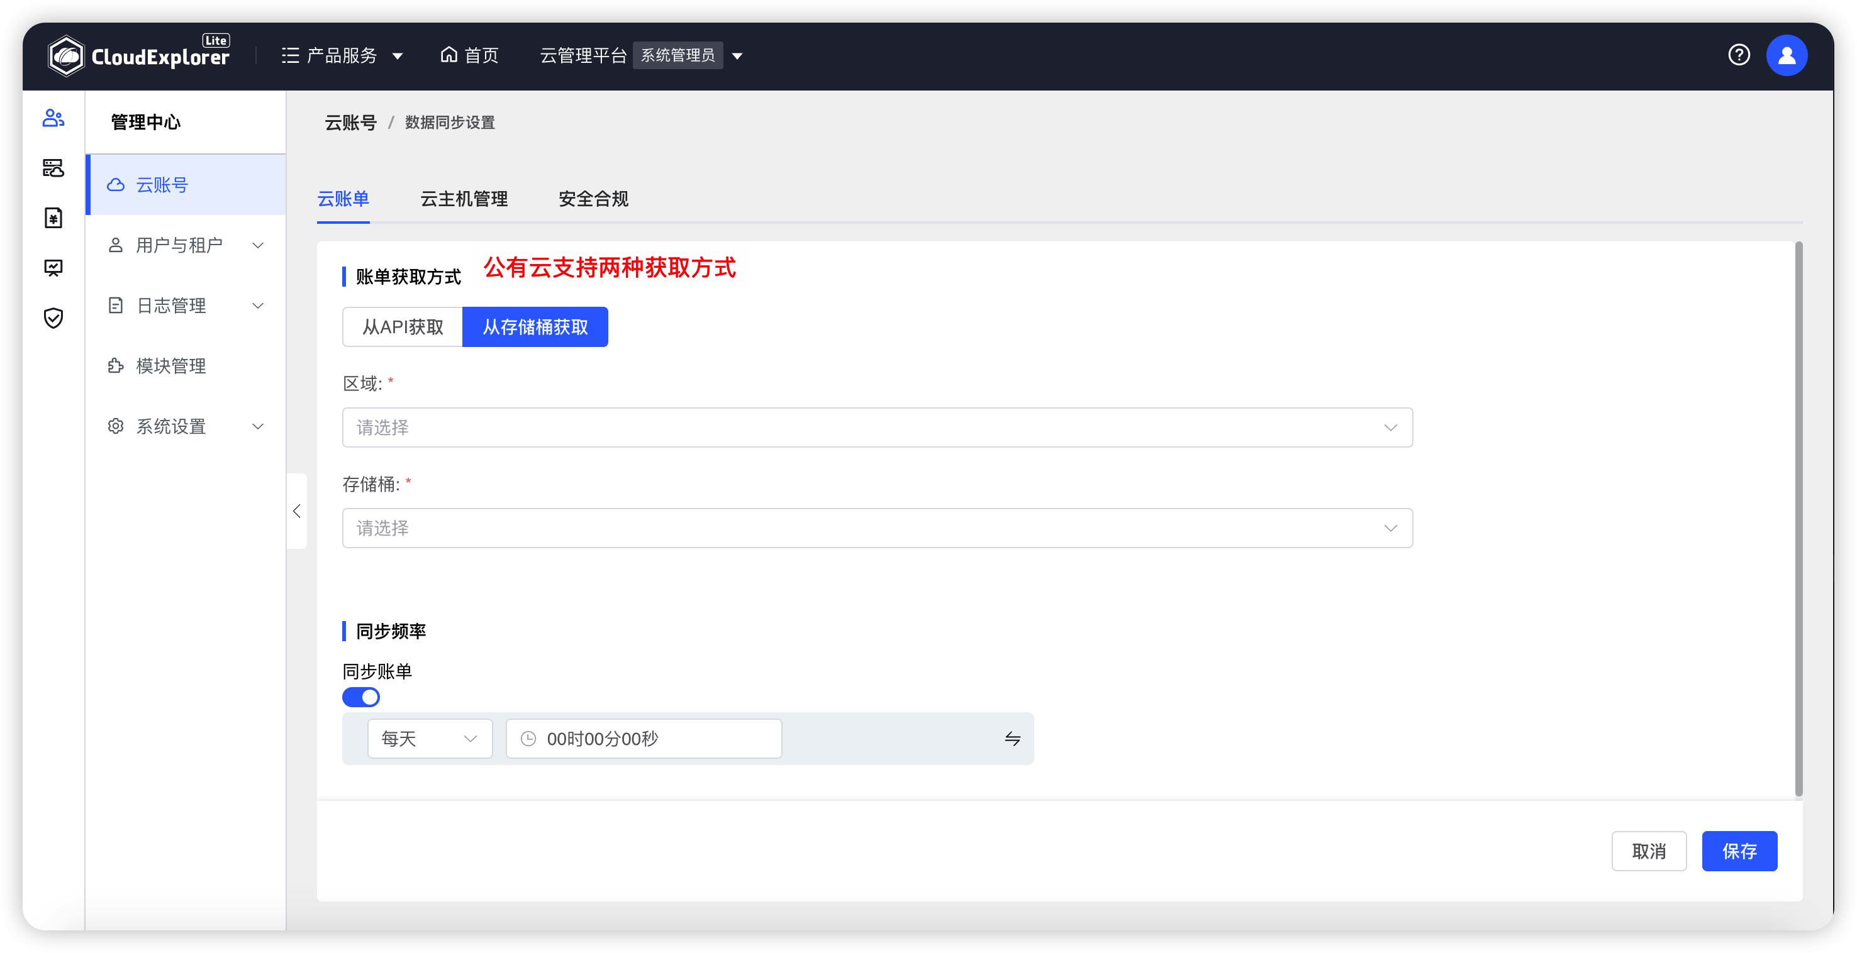Click the clock icon in time field
Screen dimensions: 1857x953
click(x=528, y=739)
